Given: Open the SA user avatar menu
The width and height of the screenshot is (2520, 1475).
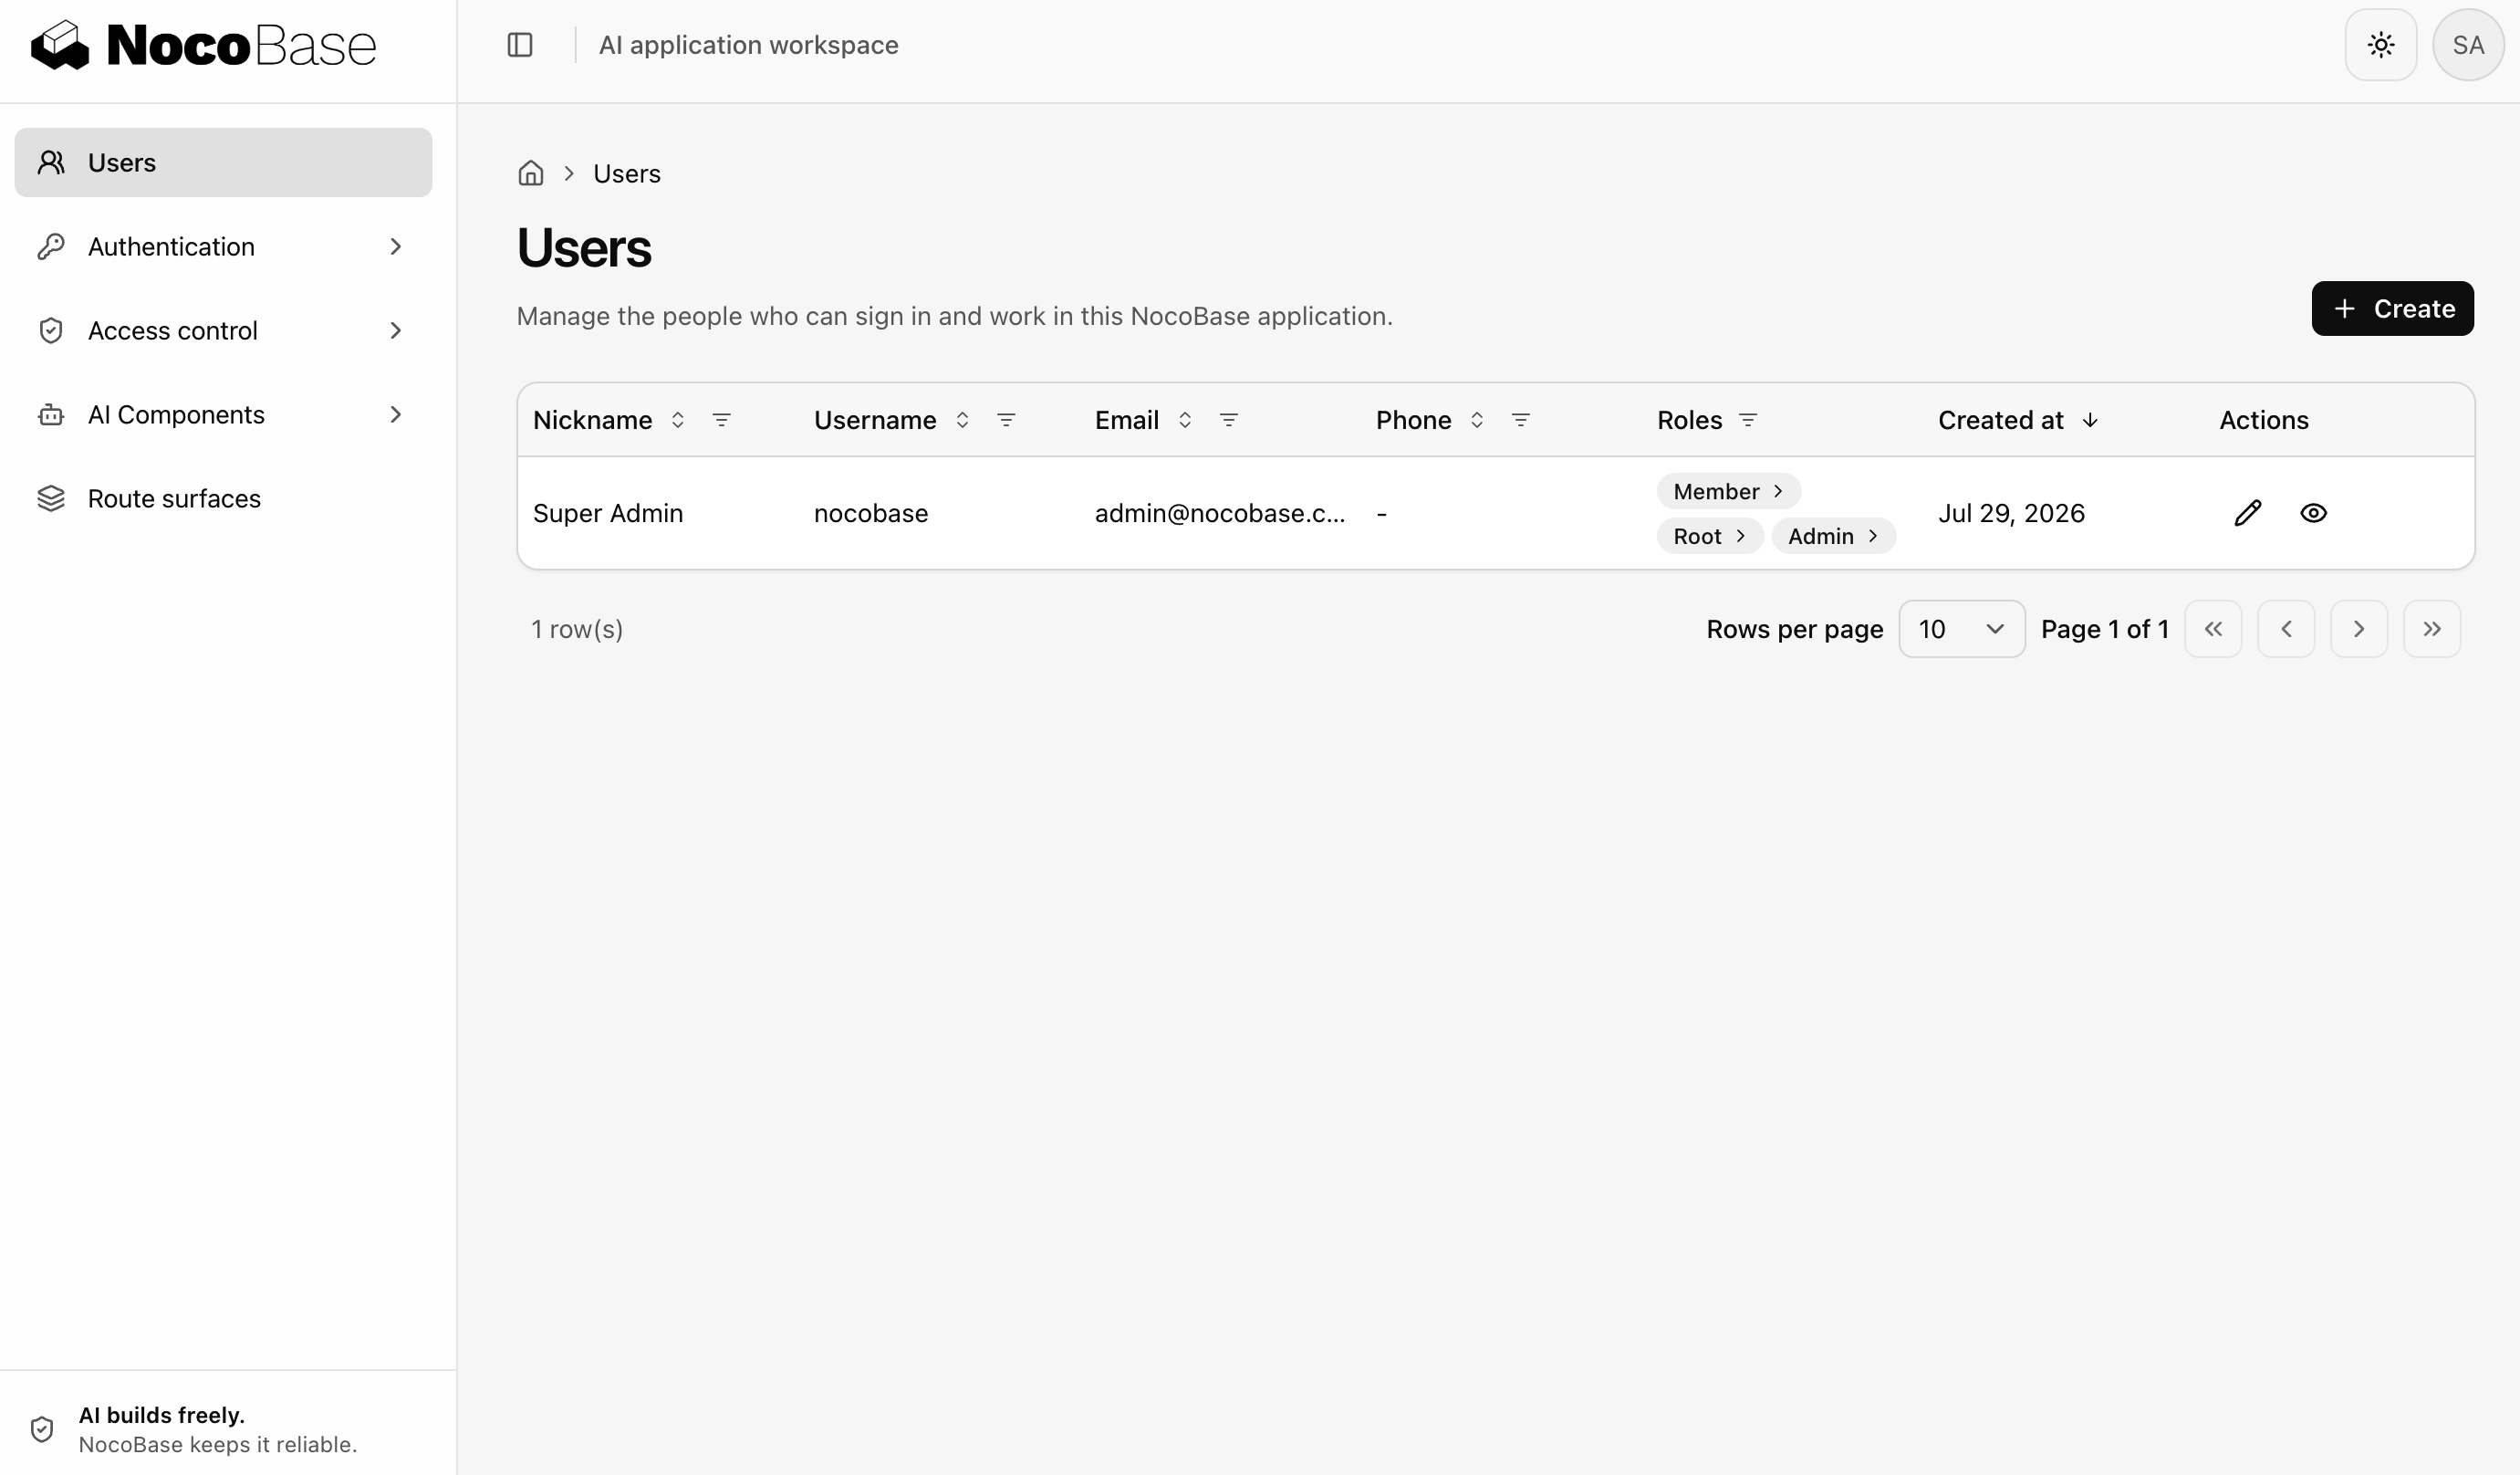Looking at the screenshot, I should click(2468, 45).
